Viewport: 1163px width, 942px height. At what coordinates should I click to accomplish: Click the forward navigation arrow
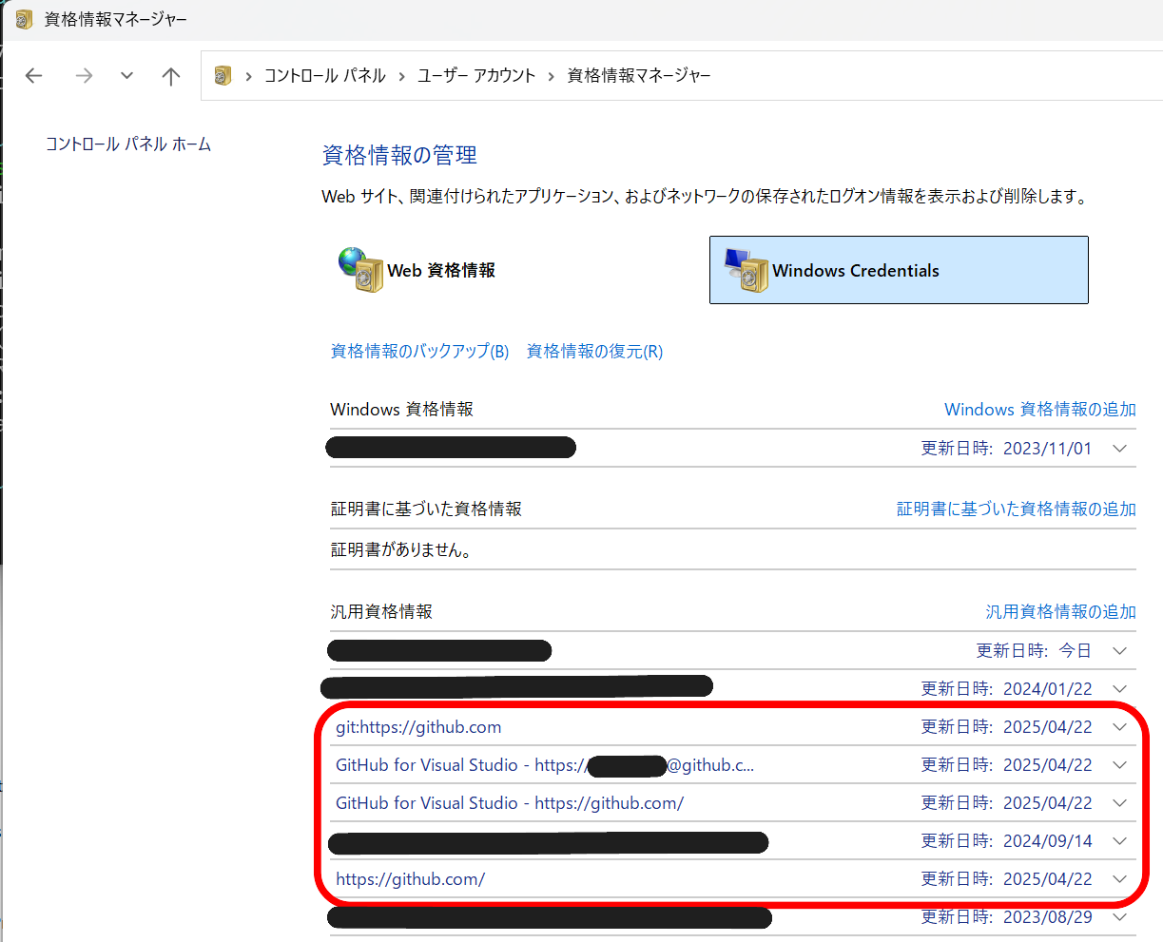85,76
